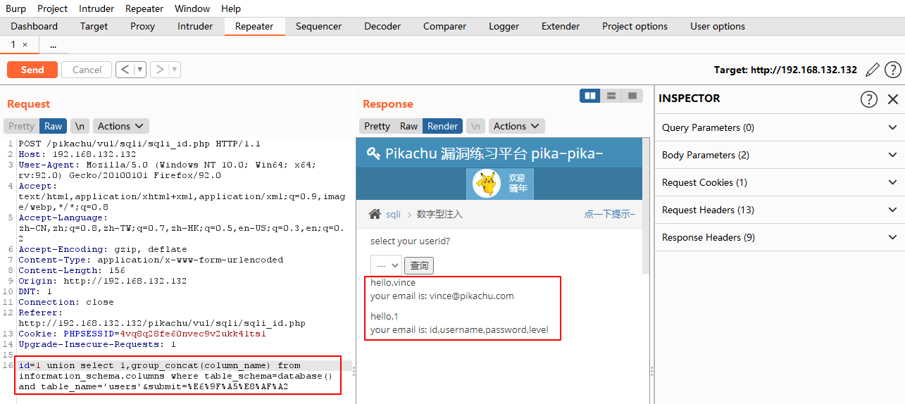Switch to Comparer tab
The width and height of the screenshot is (905, 404).
pyautogui.click(x=444, y=26)
